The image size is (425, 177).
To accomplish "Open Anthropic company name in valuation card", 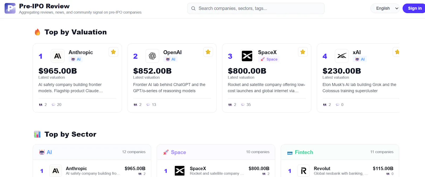I will (81, 52).
